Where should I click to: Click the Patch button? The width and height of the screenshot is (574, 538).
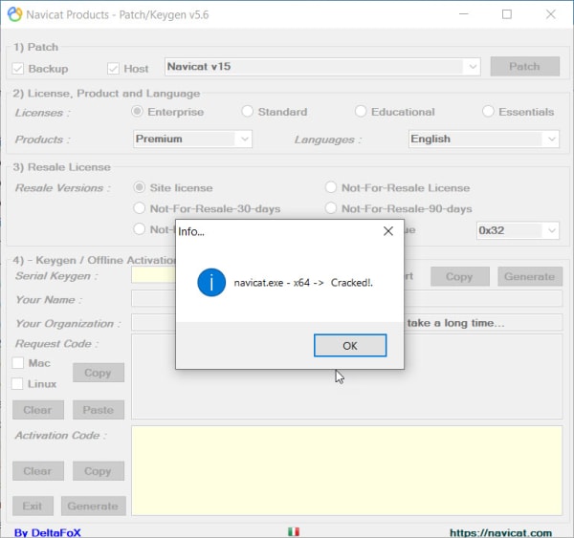(525, 67)
